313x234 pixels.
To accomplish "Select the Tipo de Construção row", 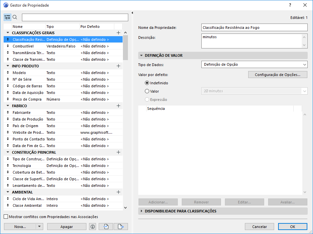I will click(x=63, y=159).
